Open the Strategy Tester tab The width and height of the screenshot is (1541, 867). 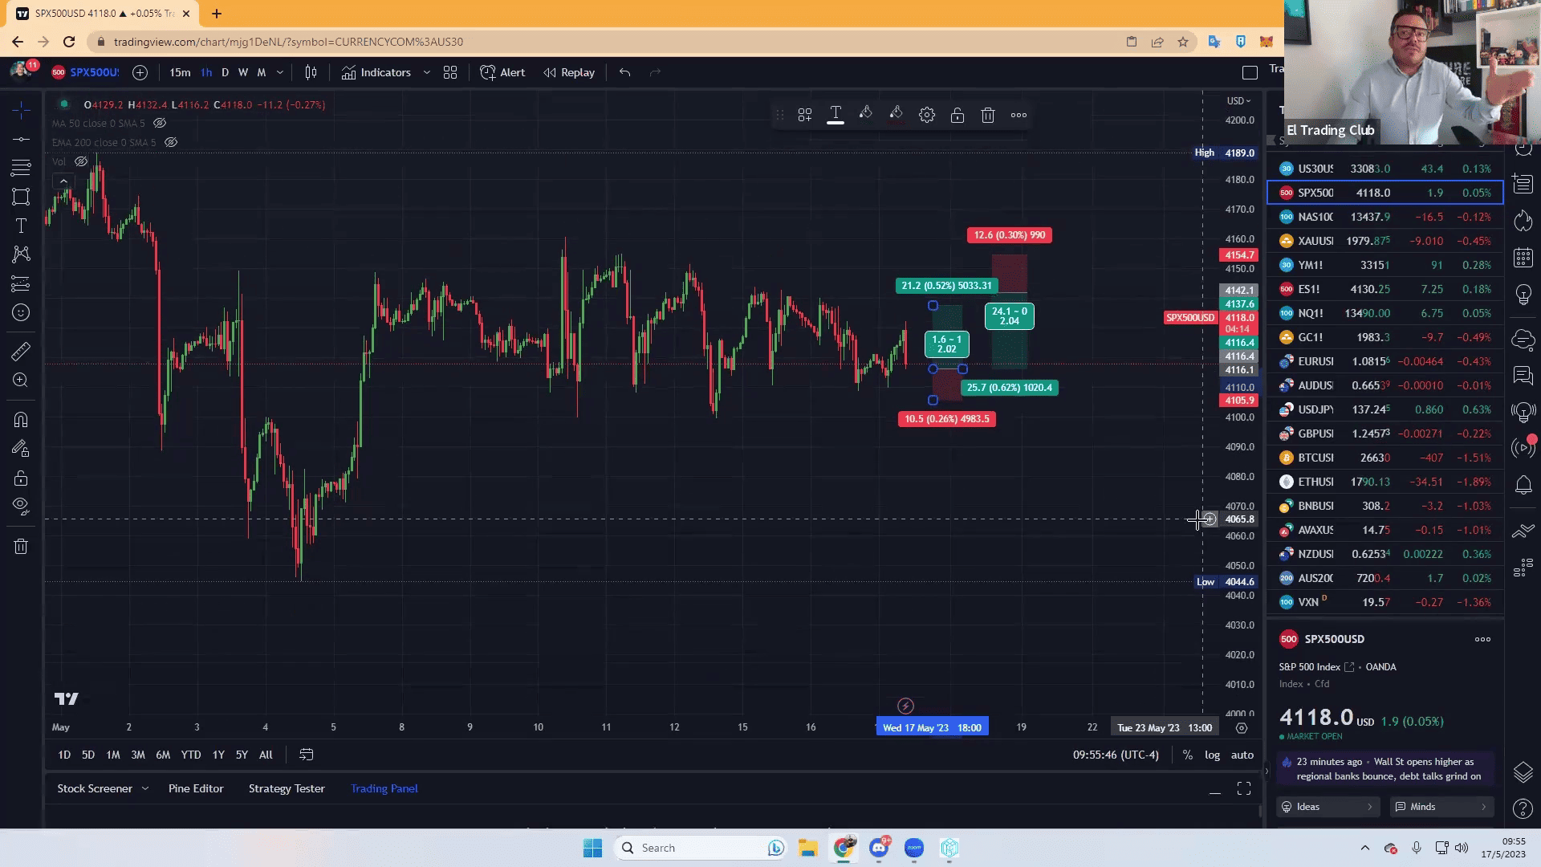click(287, 788)
